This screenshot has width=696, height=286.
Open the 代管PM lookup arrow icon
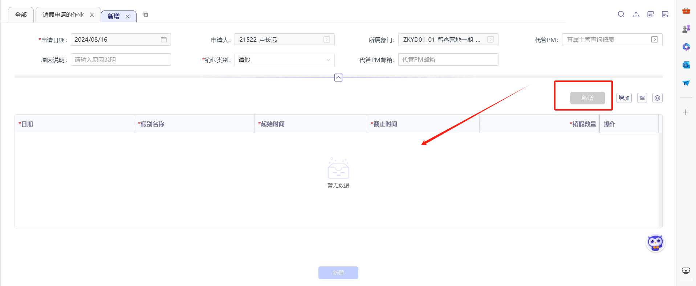click(x=654, y=40)
